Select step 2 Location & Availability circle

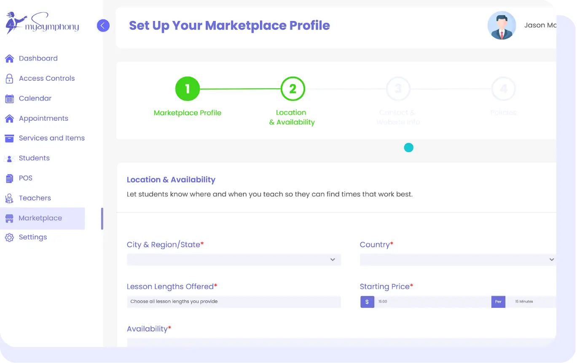(293, 89)
